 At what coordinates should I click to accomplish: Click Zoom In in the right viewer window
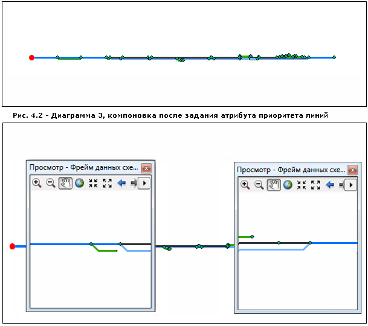(245, 185)
